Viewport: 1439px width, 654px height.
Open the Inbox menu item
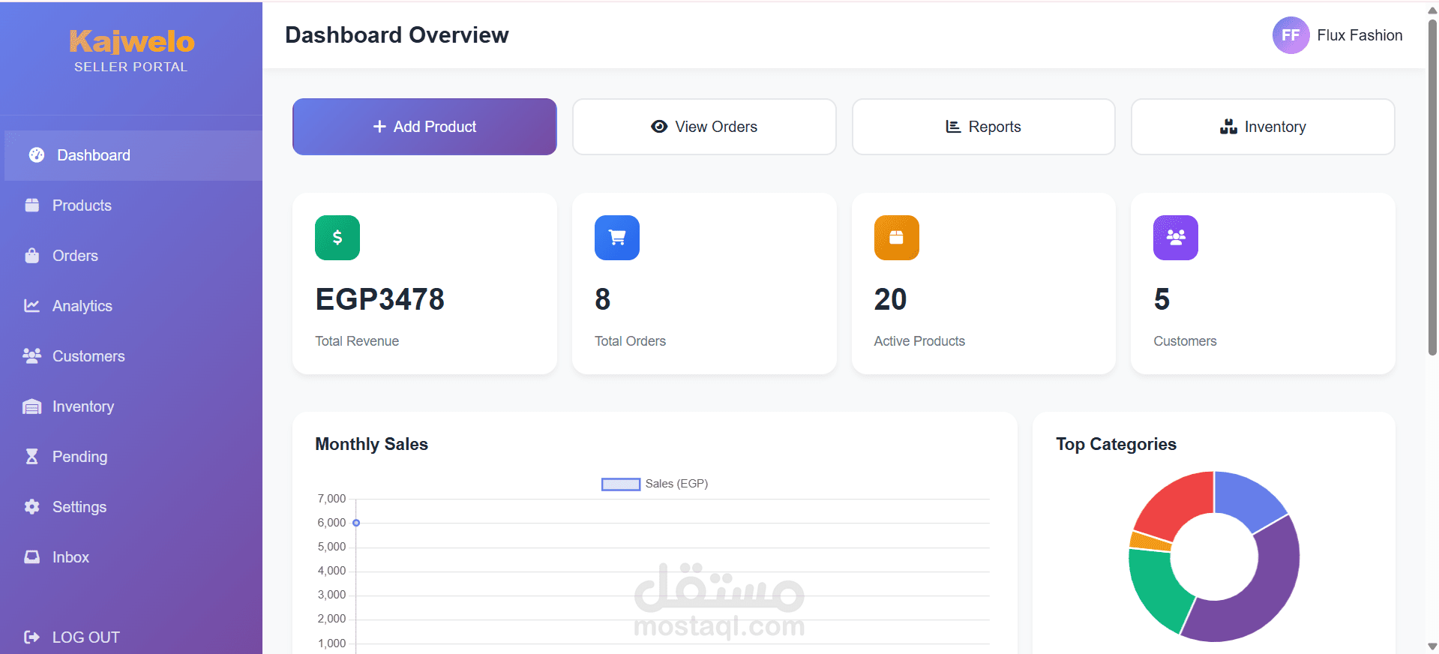pyautogui.click(x=131, y=557)
